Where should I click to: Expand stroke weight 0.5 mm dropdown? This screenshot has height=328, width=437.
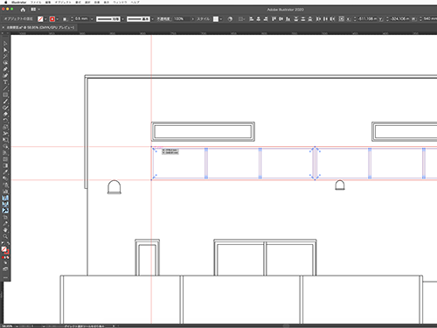92,19
